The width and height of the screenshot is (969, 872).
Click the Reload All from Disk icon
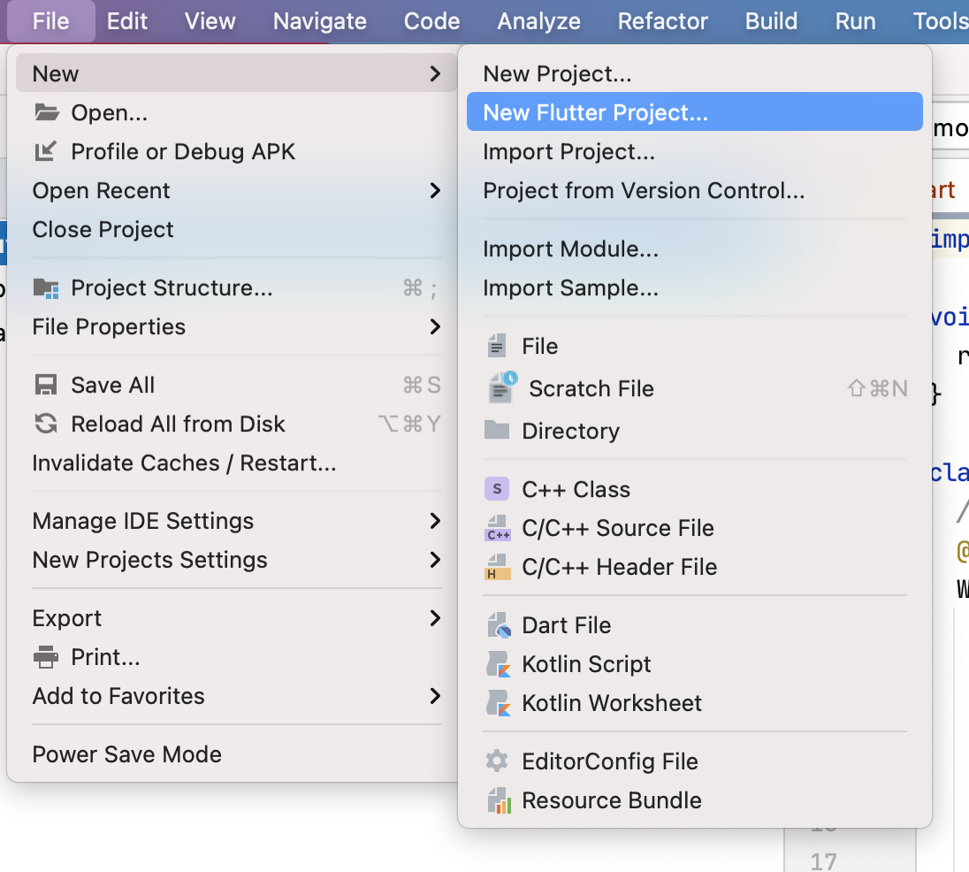pyautogui.click(x=46, y=424)
